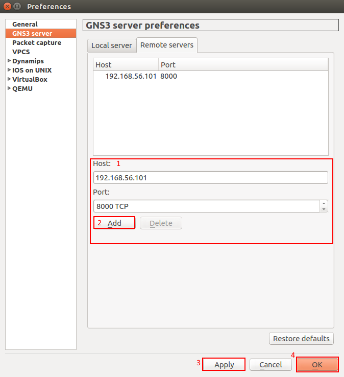The width and height of the screenshot is (344, 377).
Task: Focus the Port spin box field
Action: (207, 206)
